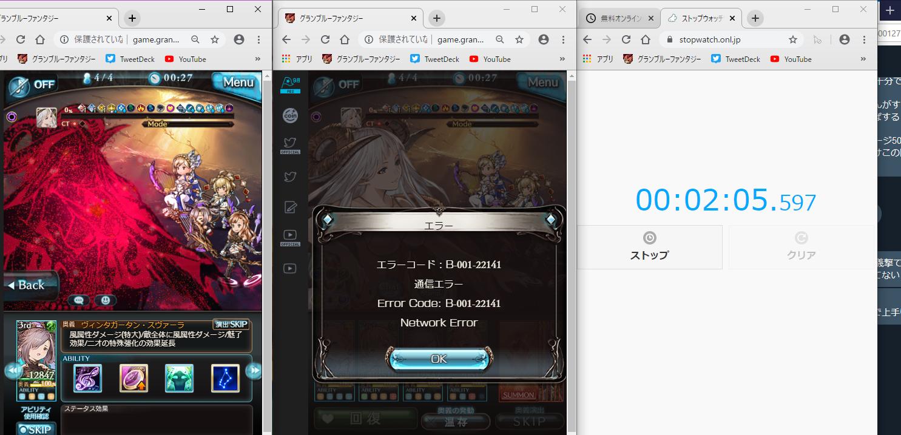Use the second ability with the pink orb icon
The width and height of the screenshot is (901, 435).
[x=133, y=379]
